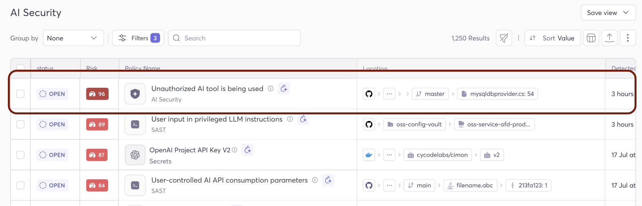This screenshot has width=642, height=206.
Task: Toggle the select-all header checkbox
Action: tap(20, 68)
